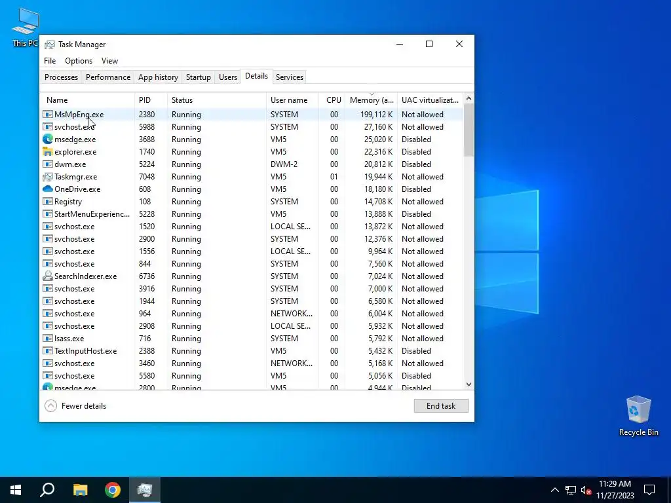The image size is (671, 503).
Task: Click the Registry process icon
Action: 47,202
